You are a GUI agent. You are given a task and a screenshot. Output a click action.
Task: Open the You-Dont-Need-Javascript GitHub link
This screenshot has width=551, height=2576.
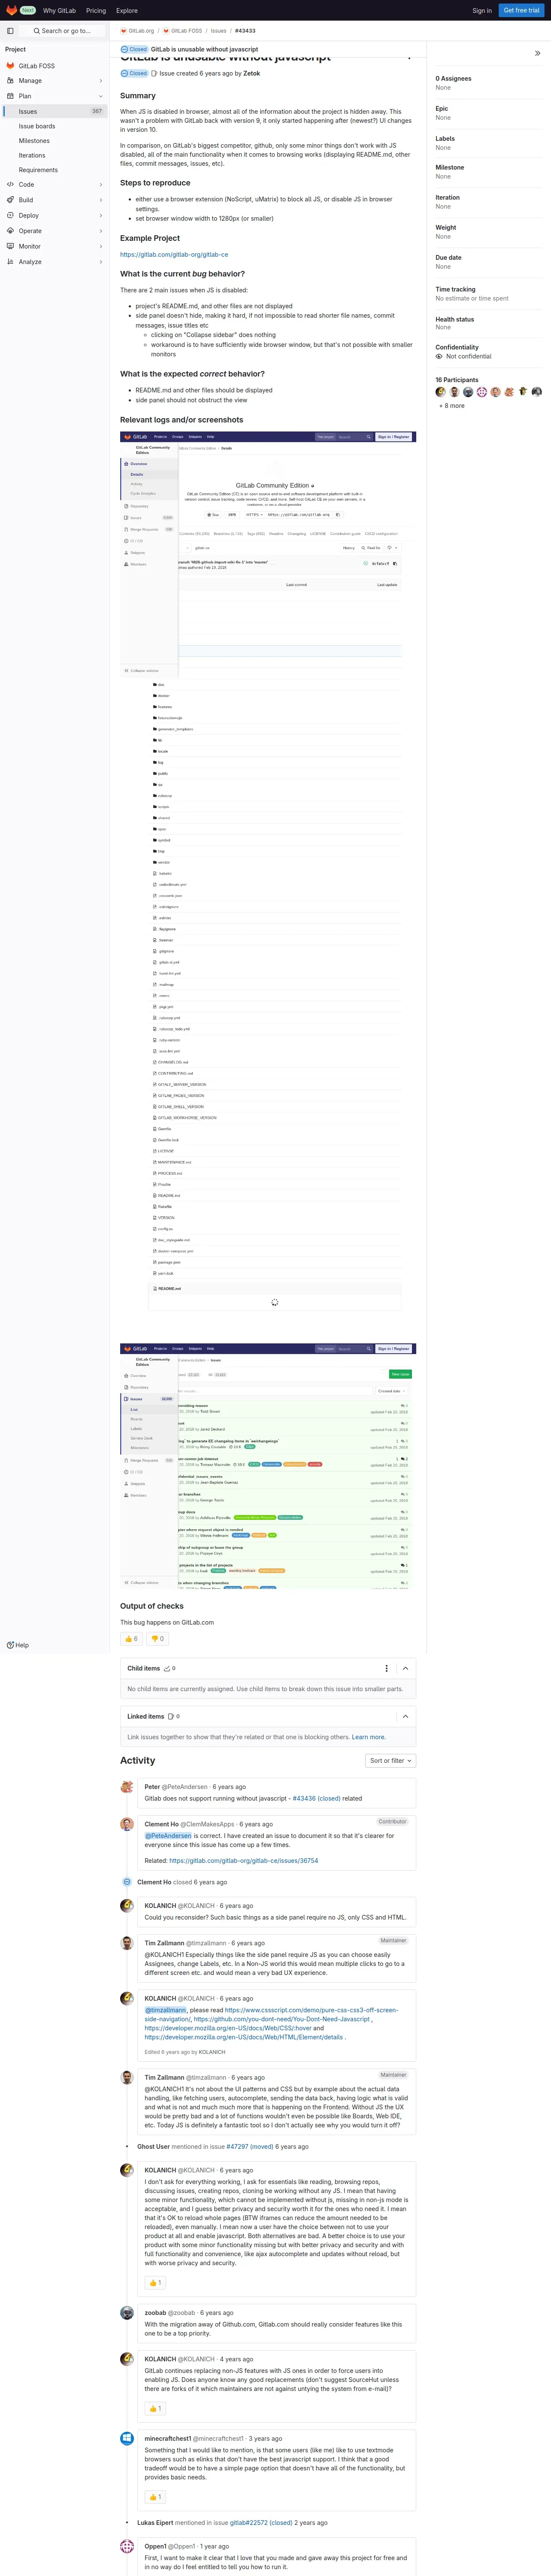point(282,2019)
